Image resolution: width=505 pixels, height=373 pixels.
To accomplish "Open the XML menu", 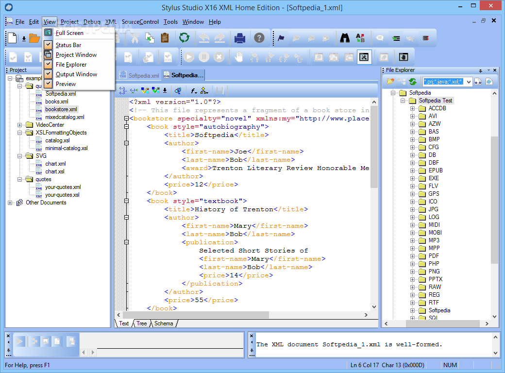I will [x=111, y=22].
